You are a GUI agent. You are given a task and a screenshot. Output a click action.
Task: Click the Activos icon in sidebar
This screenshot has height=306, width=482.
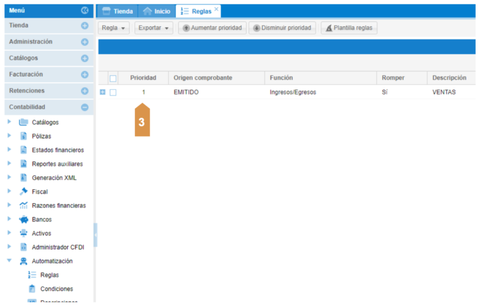(x=24, y=233)
